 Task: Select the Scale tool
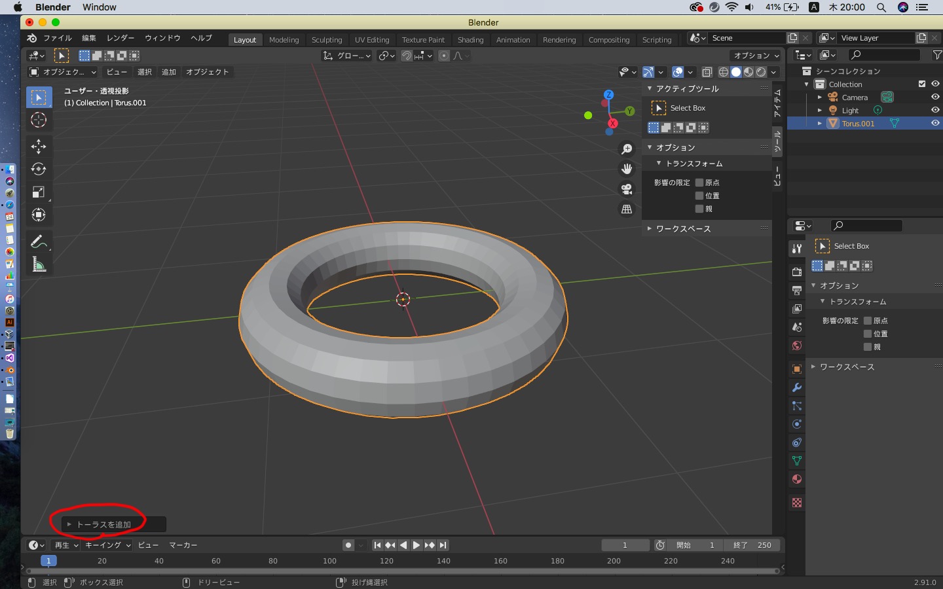39,192
